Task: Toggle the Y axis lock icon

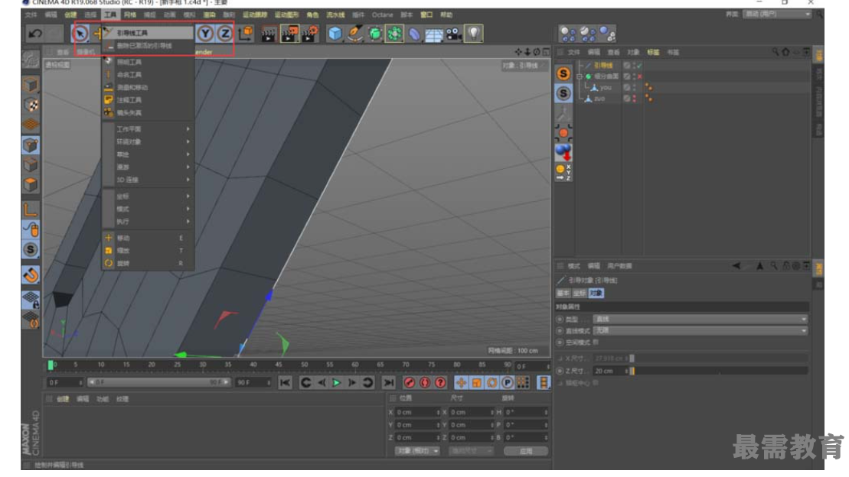Action: (x=205, y=34)
